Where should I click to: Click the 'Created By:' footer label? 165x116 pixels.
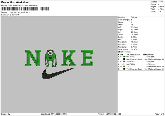tap(6, 114)
